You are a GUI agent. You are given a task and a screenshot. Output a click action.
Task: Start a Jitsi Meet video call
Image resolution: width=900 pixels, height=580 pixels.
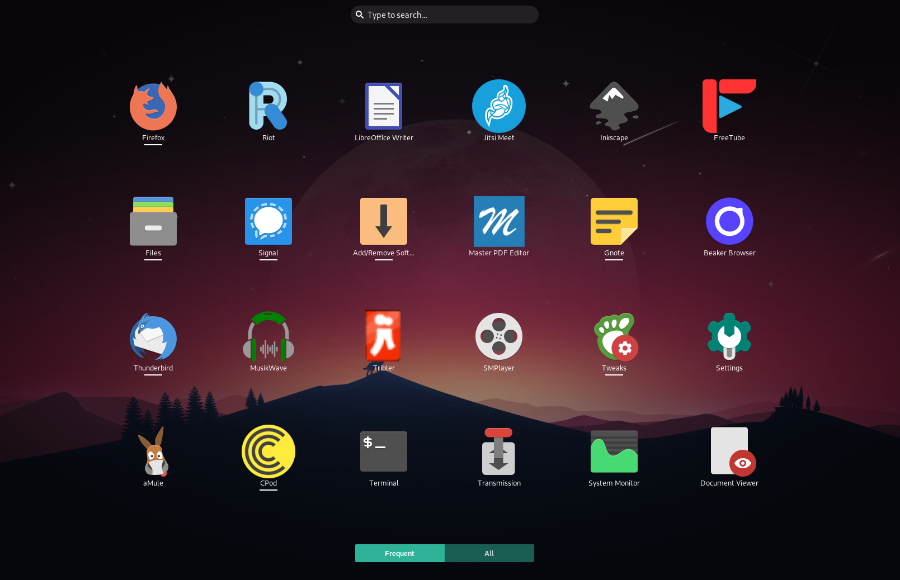pos(498,106)
